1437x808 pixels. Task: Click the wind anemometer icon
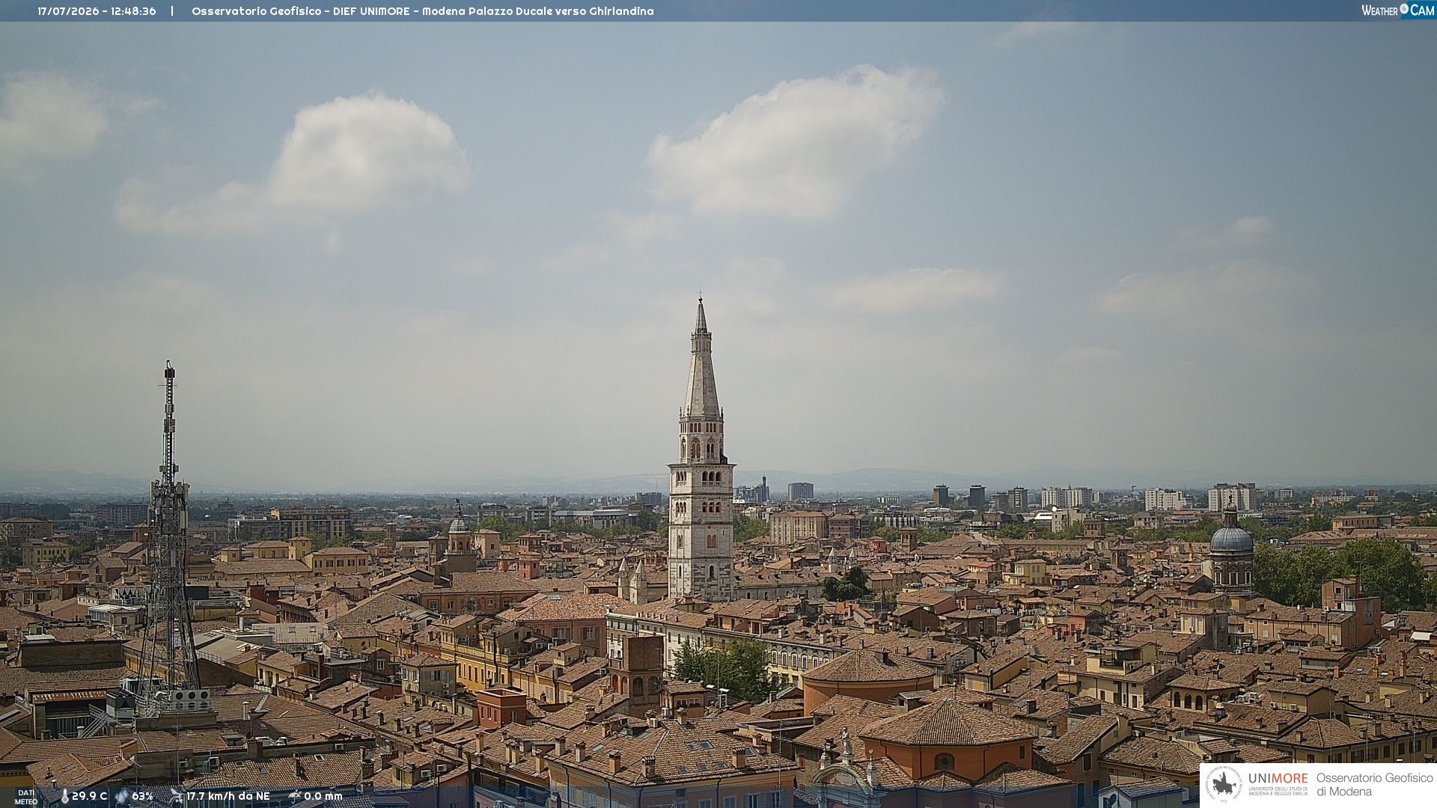point(177,797)
